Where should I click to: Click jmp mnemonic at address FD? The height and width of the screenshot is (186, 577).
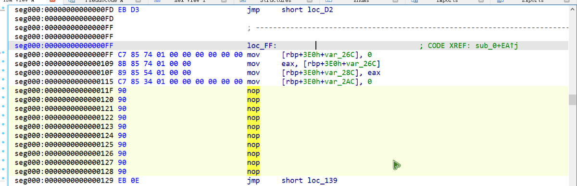253,10
